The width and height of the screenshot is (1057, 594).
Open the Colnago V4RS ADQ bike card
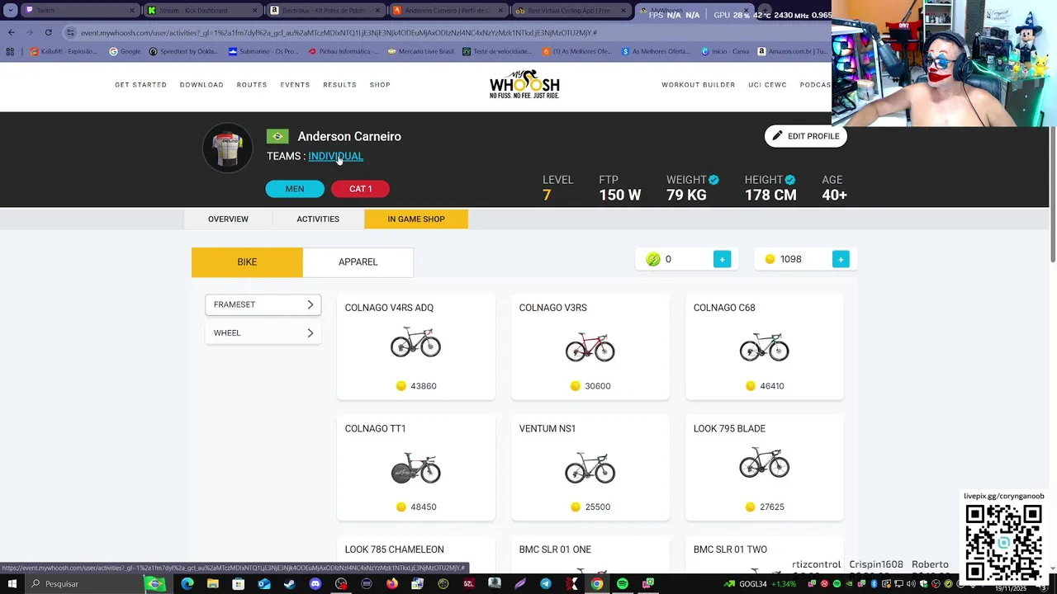pyautogui.click(x=415, y=346)
